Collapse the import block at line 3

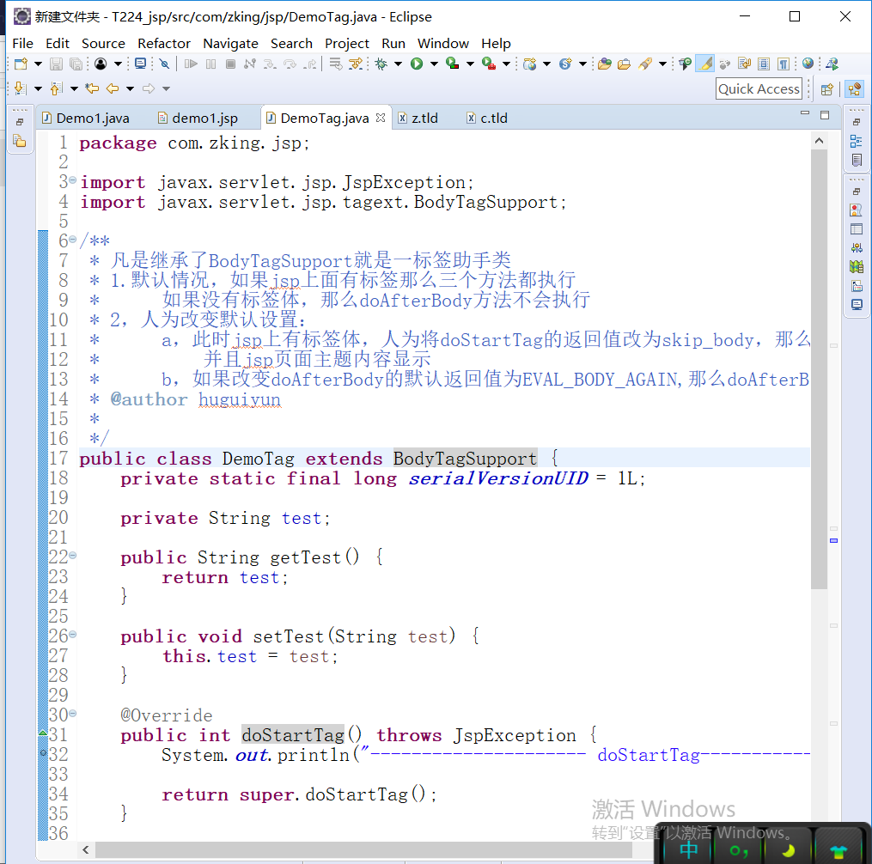pyautogui.click(x=72, y=179)
